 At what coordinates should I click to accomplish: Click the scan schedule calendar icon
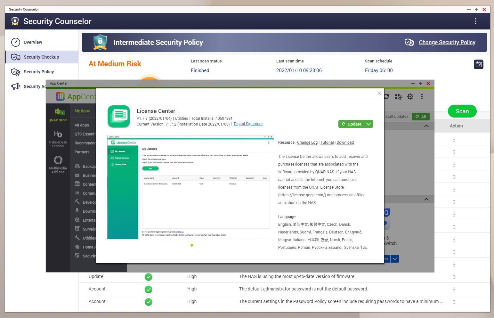pyautogui.click(x=478, y=64)
